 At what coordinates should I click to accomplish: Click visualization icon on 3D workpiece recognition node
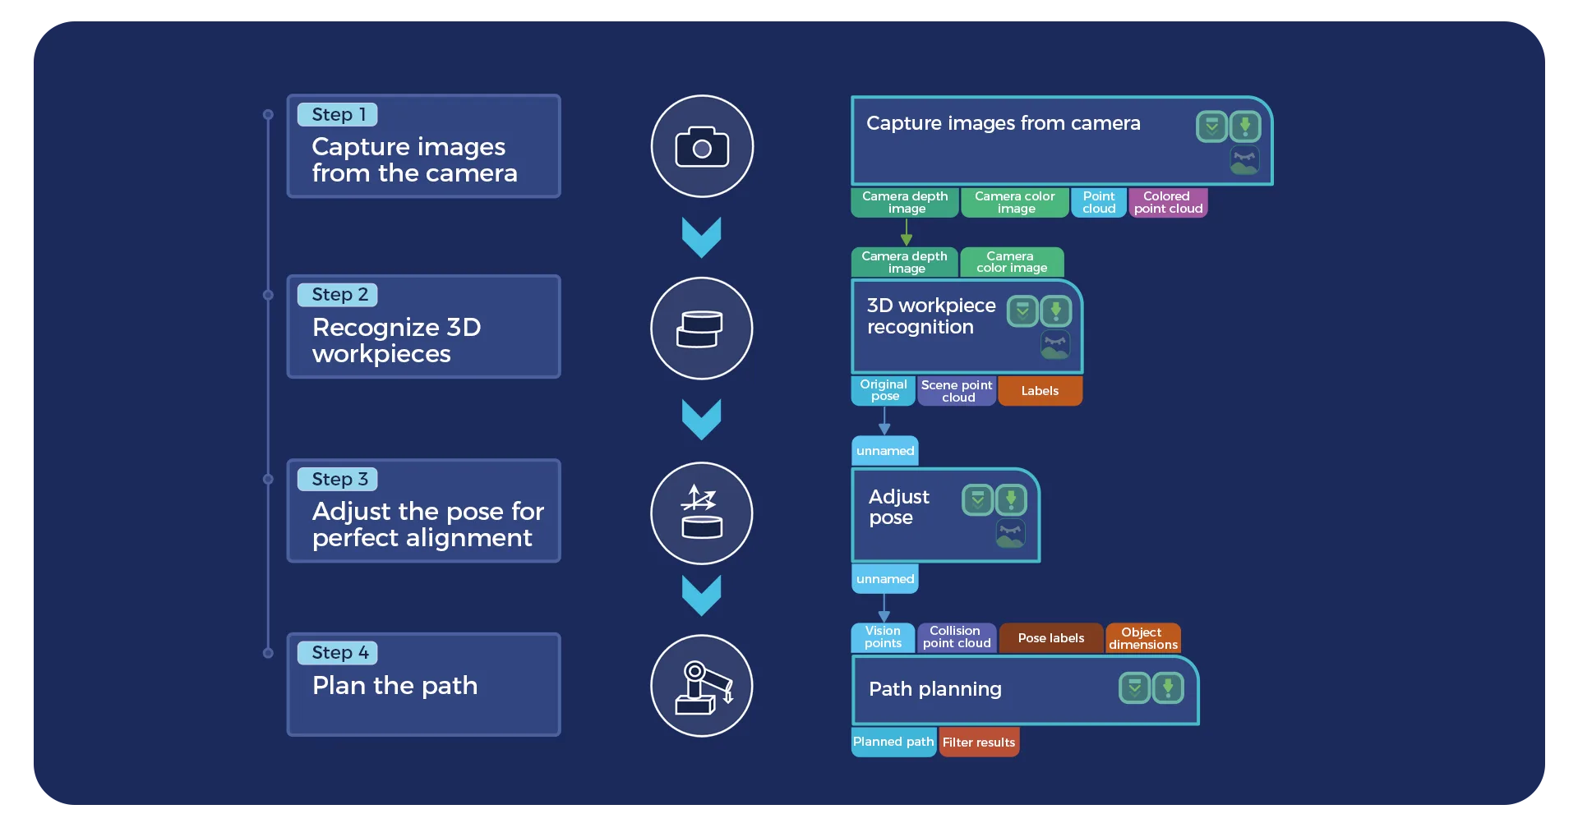click(1055, 345)
